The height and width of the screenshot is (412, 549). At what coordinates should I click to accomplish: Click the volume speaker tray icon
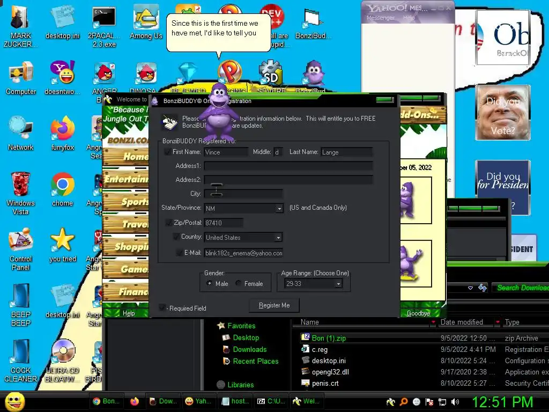pos(455,402)
